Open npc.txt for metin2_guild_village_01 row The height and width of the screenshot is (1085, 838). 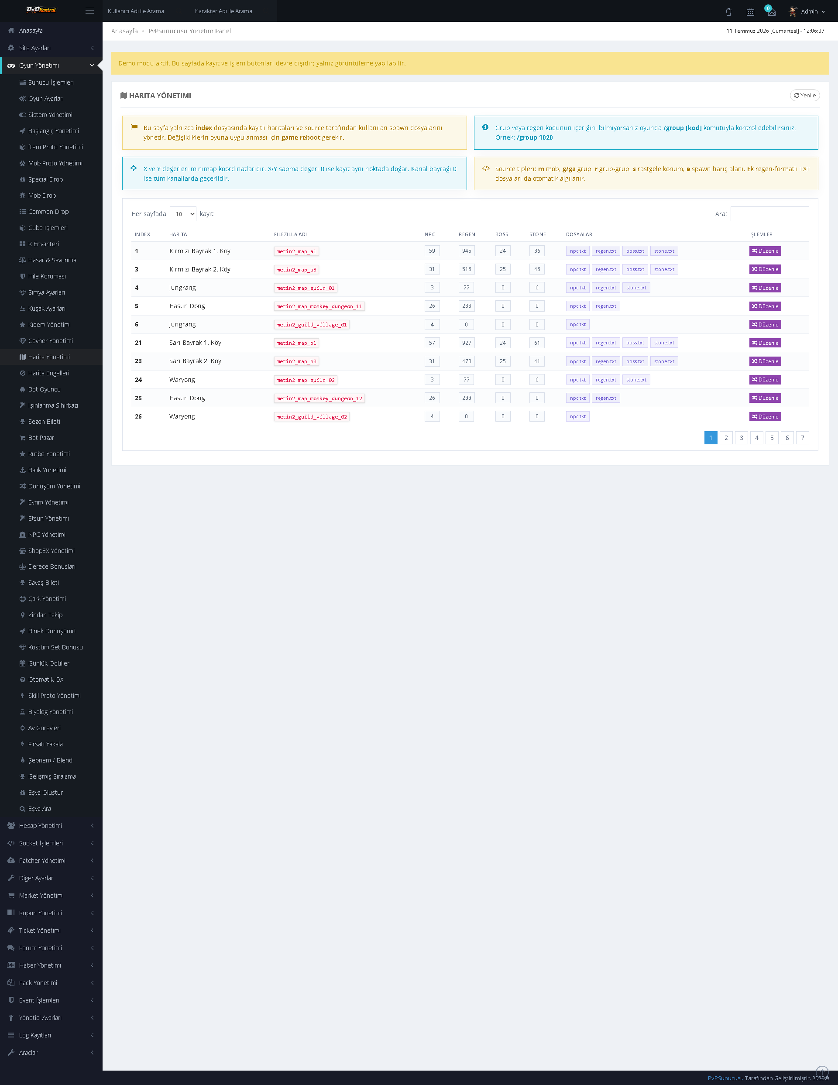(x=577, y=325)
